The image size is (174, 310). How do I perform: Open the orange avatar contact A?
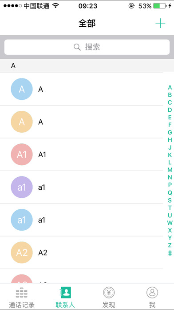[x=22, y=122]
